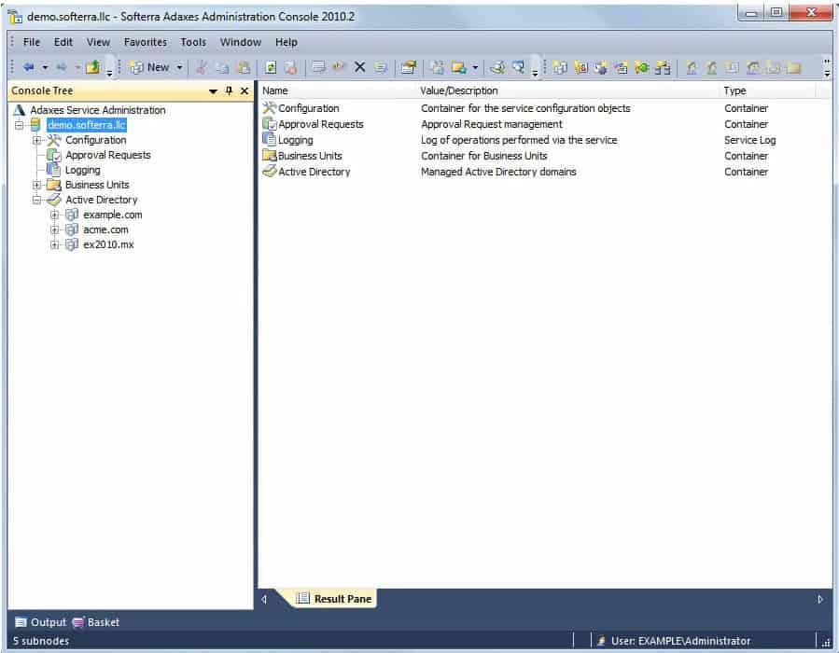Open the Favorites menu
This screenshot has width=839, height=653.
[146, 42]
